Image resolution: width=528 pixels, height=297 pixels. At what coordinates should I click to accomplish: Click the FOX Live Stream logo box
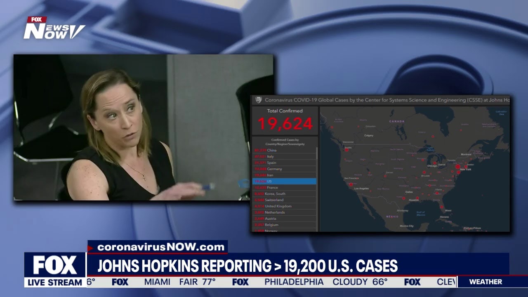tap(55, 270)
